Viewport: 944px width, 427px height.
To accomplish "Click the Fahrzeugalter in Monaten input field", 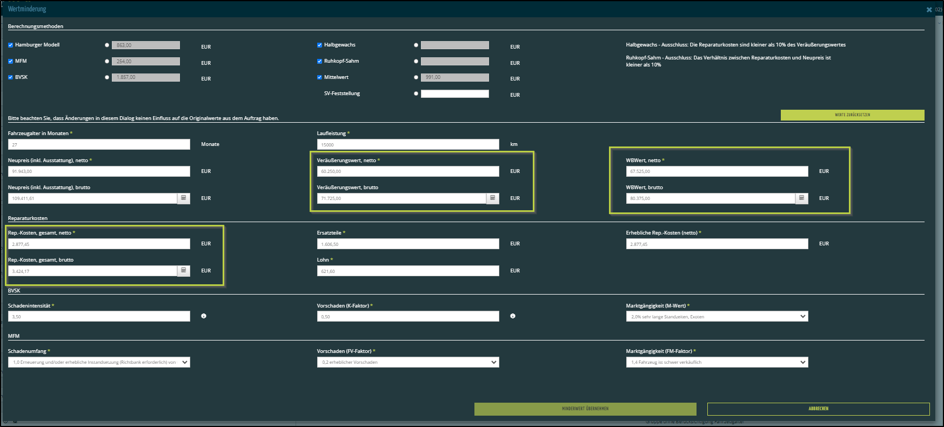I will tap(99, 145).
